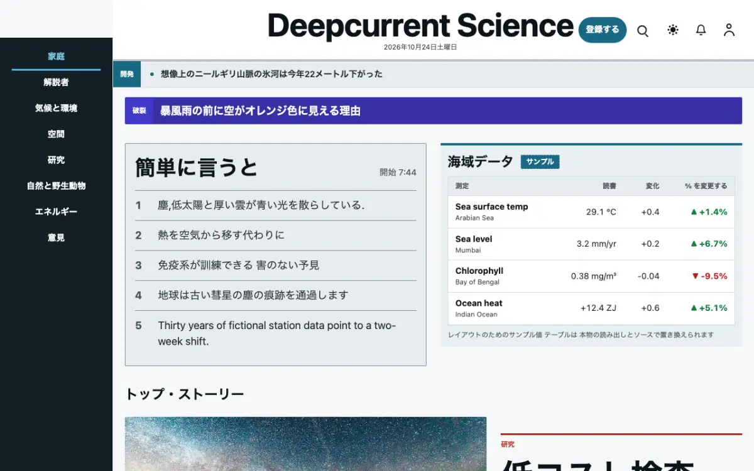Click the 簡単に言うと heading

(197, 168)
